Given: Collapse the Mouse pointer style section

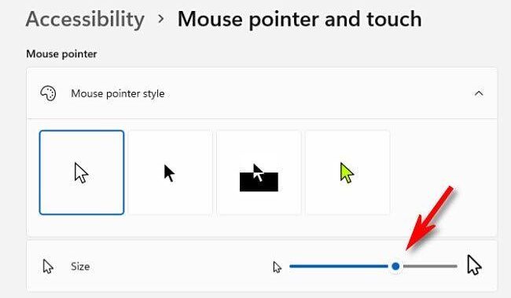Looking at the screenshot, I should point(479,93).
